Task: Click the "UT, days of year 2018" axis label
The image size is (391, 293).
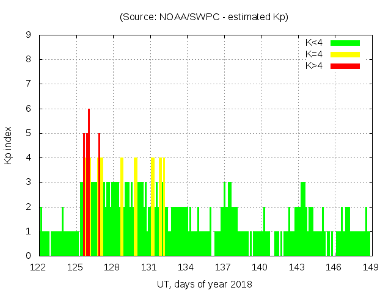Action: 204,284
